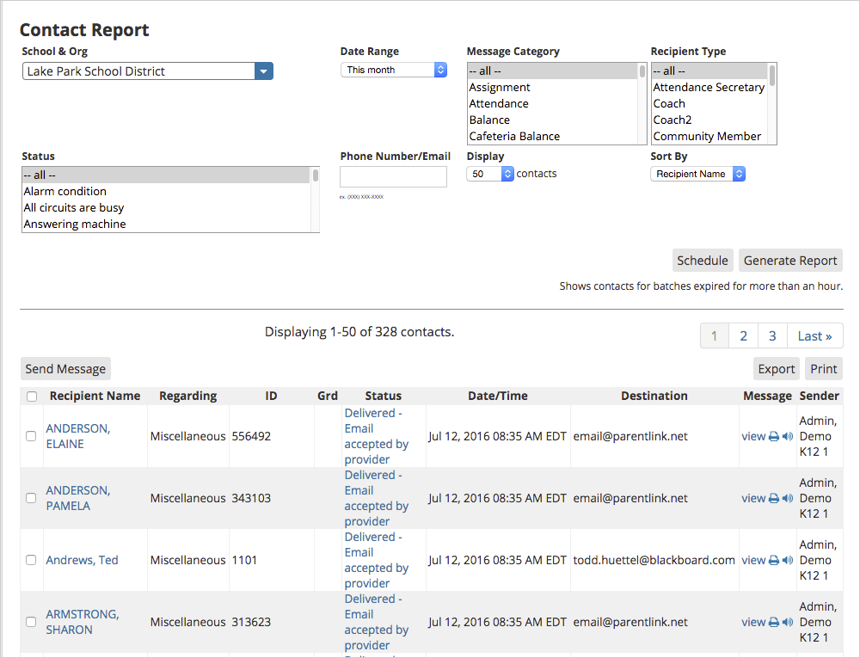
Task: Toggle the select-all checkbox in the table header
Action: [x=31, y=396]
